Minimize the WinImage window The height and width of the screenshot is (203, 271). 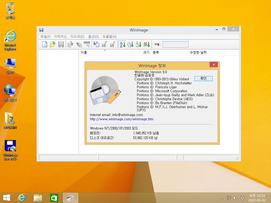pyautogui.click(x=216, y=29)
